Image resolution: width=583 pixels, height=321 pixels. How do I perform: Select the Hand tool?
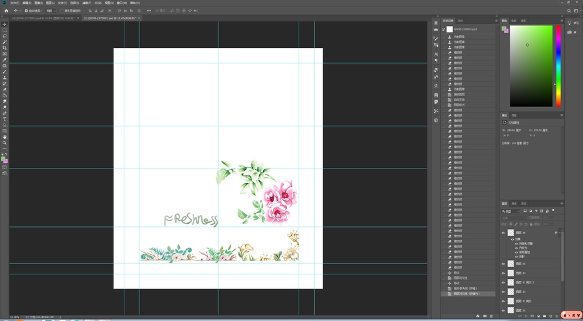click(5, 137)
